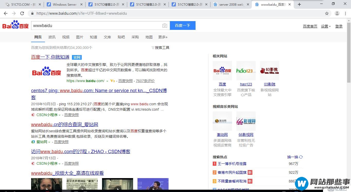Viewport: 351px width, 192px height.
Task: Open the 7607条评价 reviews link
Action: pyautogui.click(x=145, y=81)
